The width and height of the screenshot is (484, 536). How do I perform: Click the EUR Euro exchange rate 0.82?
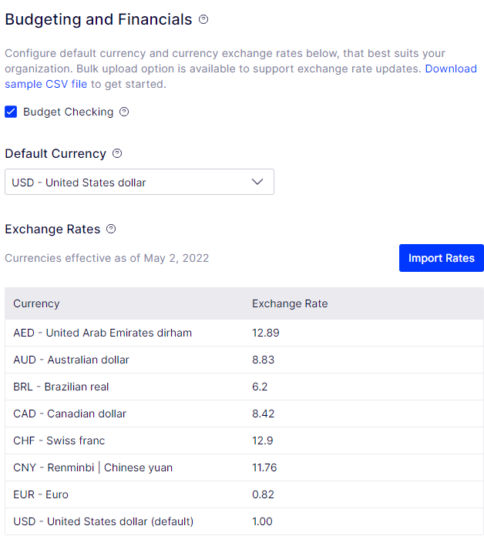tap(263, 494)
